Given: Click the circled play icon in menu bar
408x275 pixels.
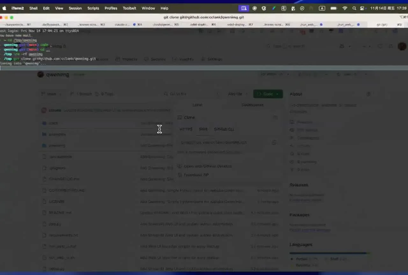Looking at the screenshot, I should 302,8.
